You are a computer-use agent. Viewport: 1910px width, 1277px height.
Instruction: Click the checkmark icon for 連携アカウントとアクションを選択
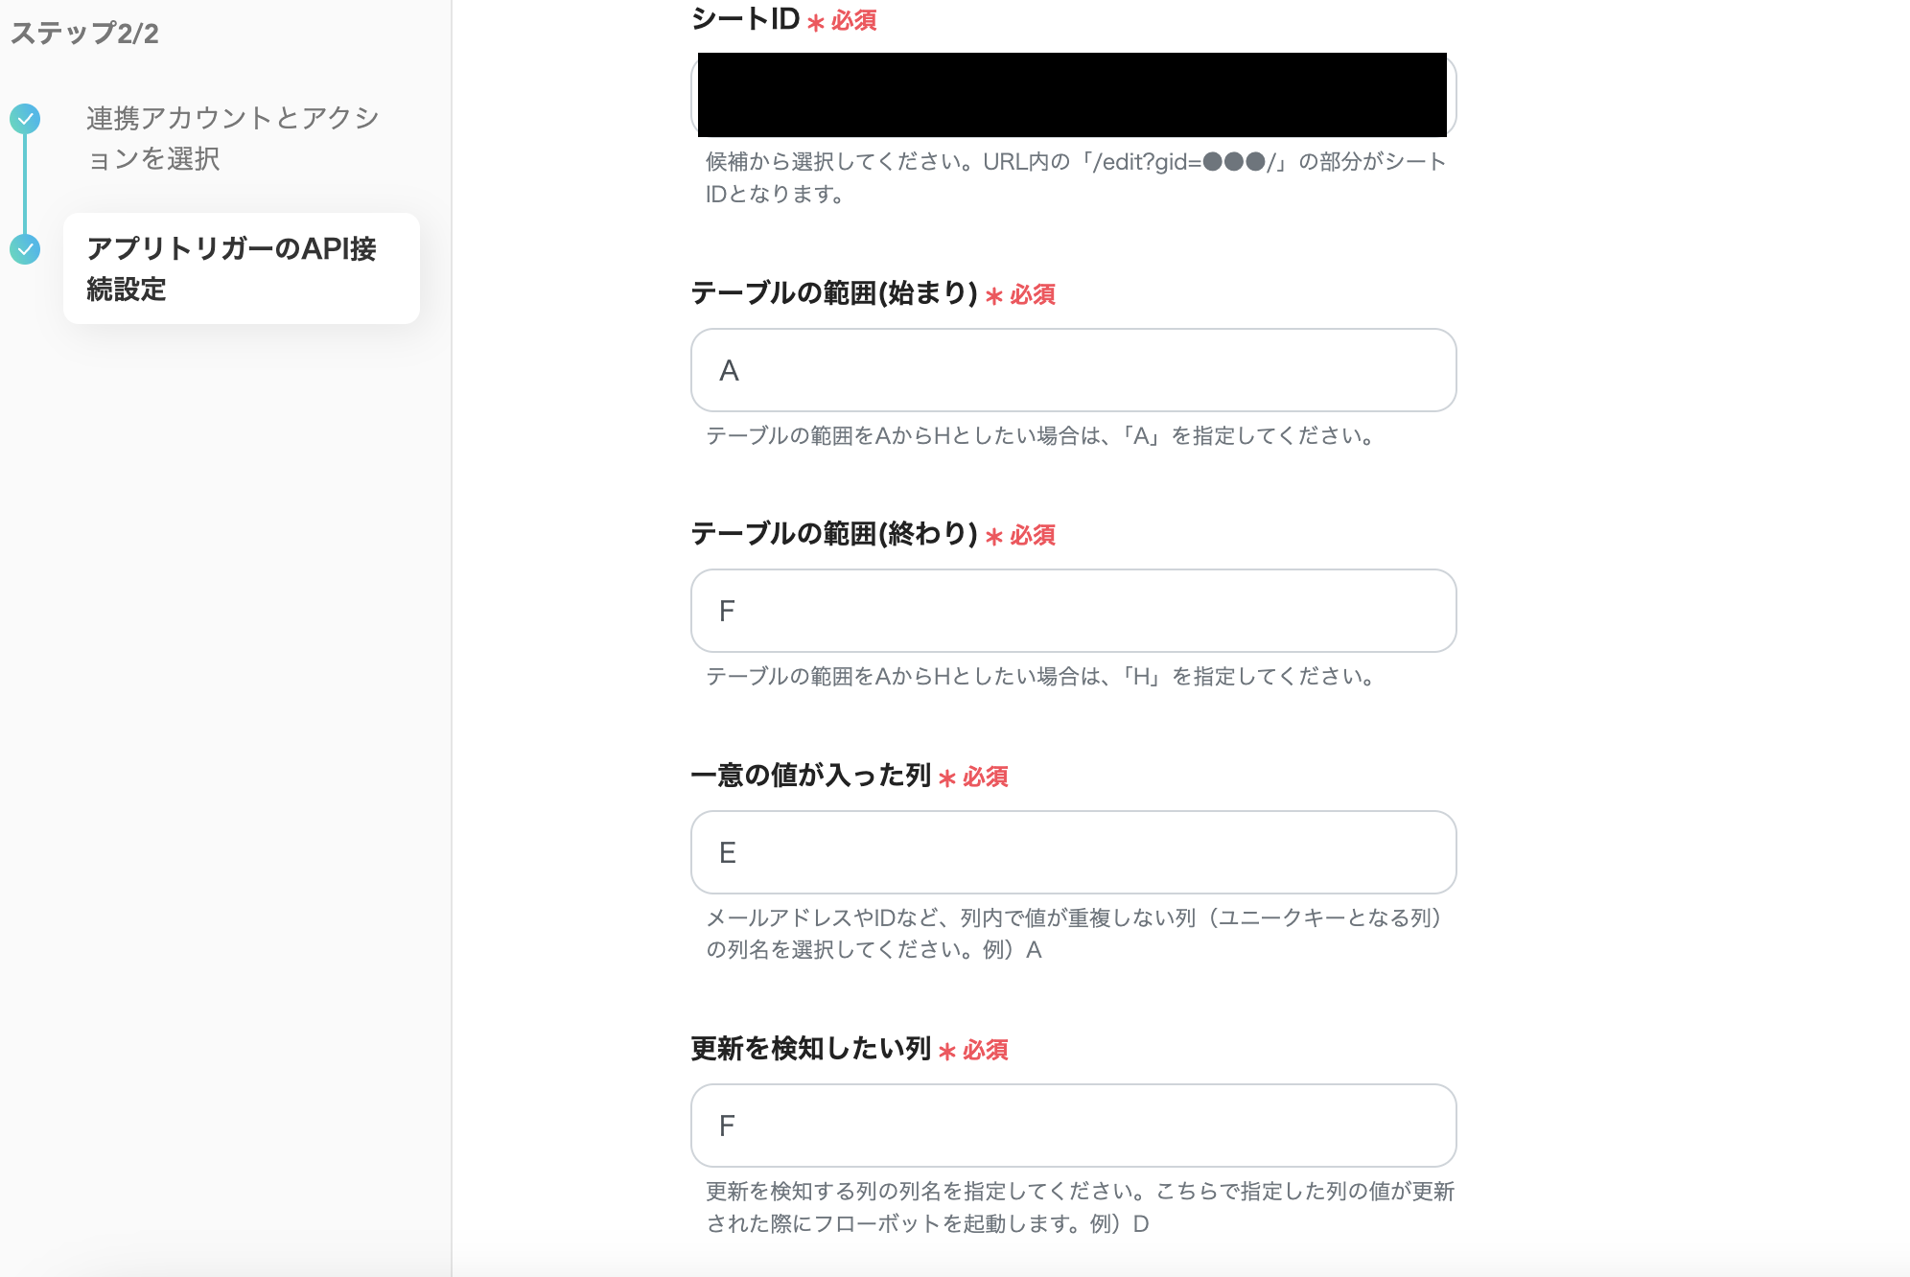click(25, 119)
